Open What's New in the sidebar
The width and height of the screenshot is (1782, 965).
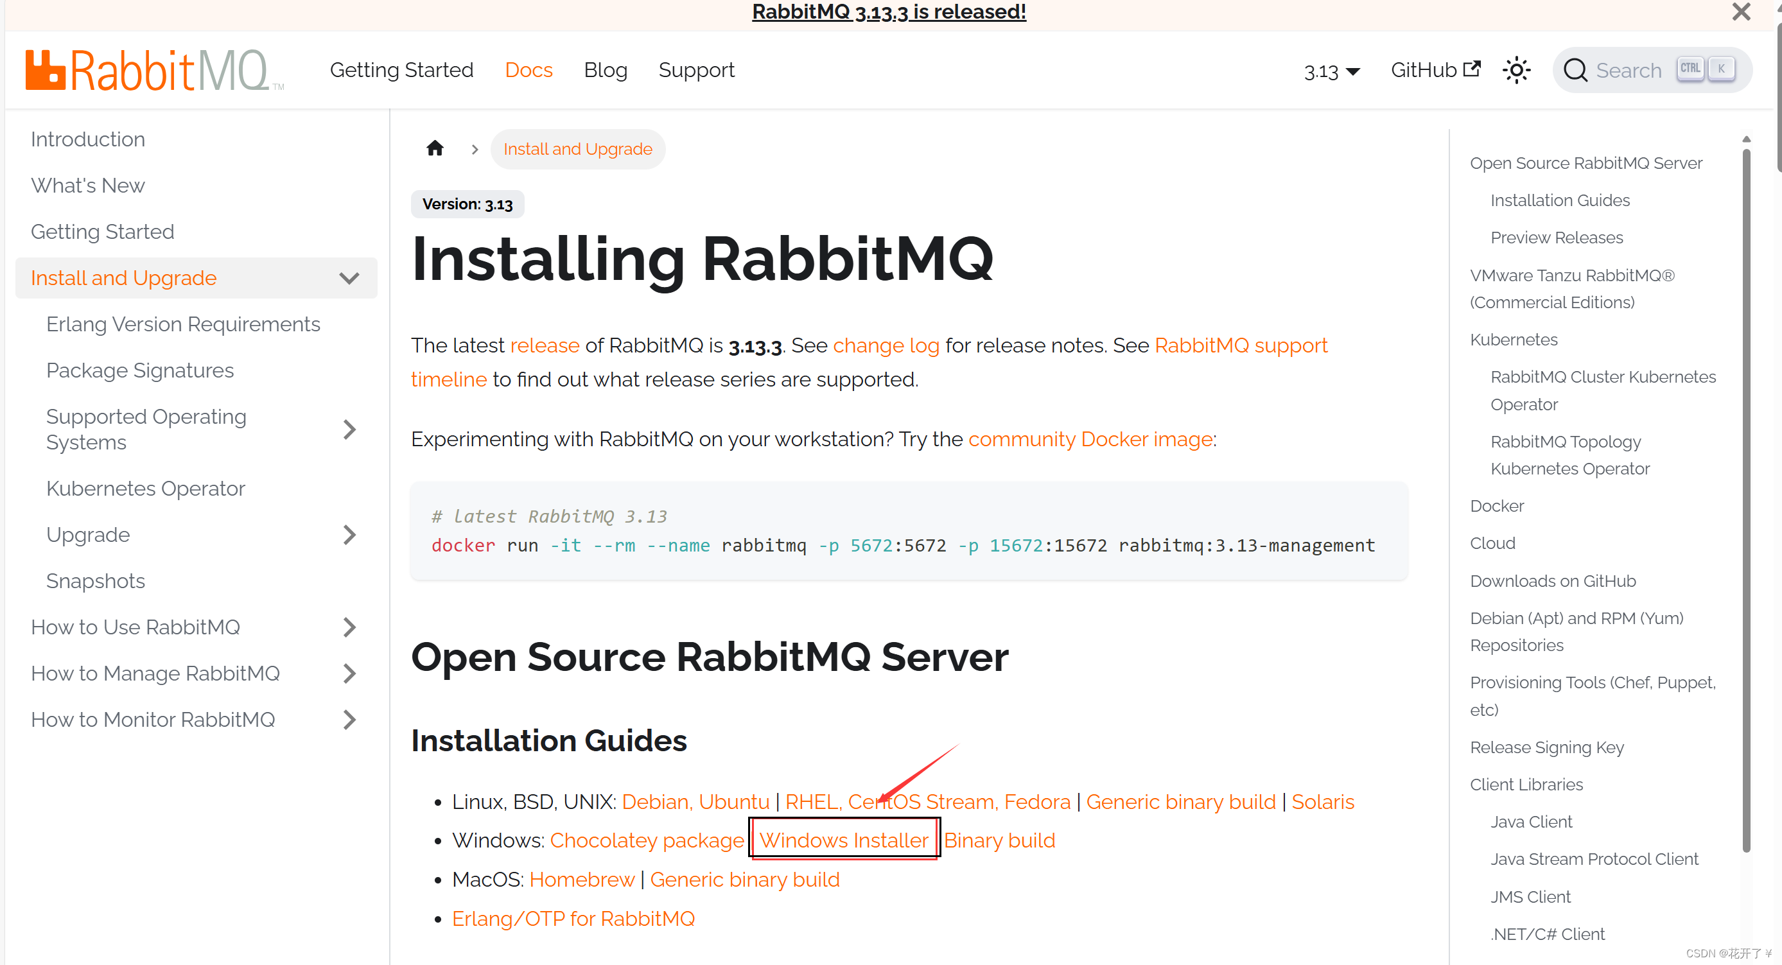click(x=88, y=186)
